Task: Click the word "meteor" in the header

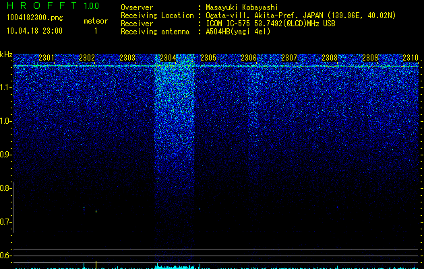Action: point(96,21)
